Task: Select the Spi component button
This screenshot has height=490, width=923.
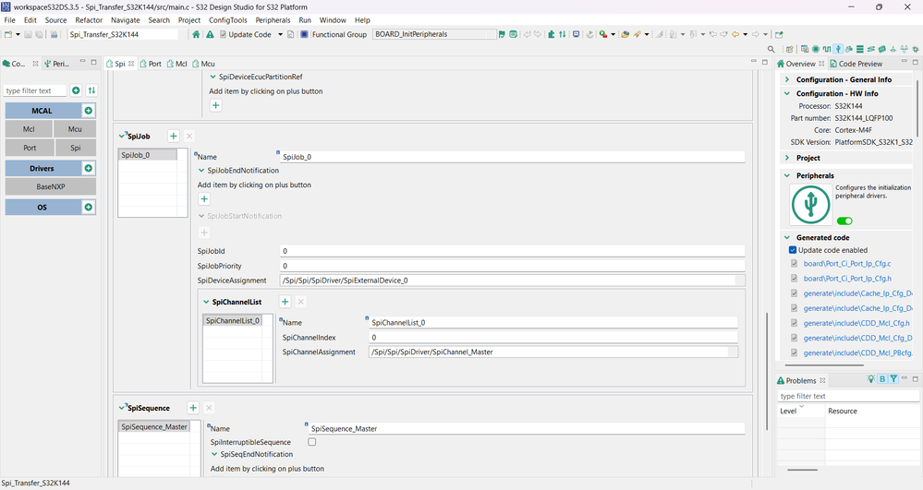Action: (76, 148)
